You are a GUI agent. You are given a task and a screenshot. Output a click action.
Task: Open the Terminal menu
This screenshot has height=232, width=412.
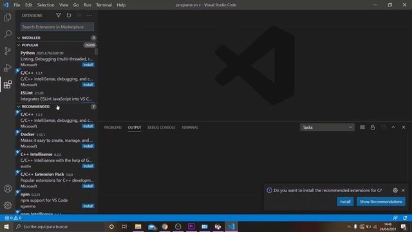pos(104,5)
